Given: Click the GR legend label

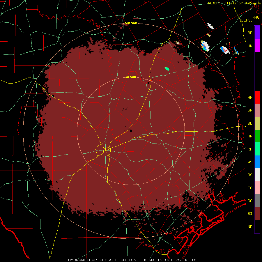Looking at the screenshot, I should pos(250,110).
